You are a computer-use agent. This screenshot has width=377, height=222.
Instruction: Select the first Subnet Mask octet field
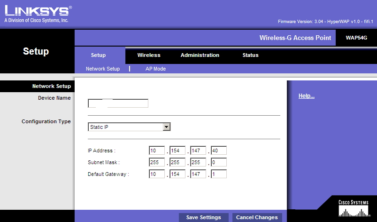click(x=157, y=162)
